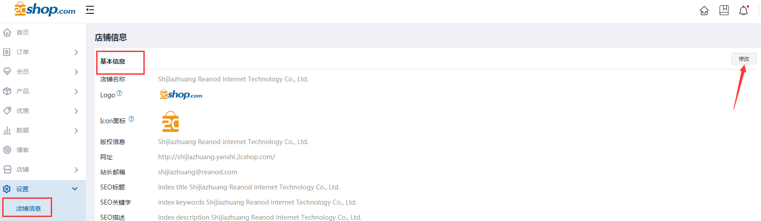Go to 首页 home in sidebar
This screenshot has height=221, width=761.
23,32
